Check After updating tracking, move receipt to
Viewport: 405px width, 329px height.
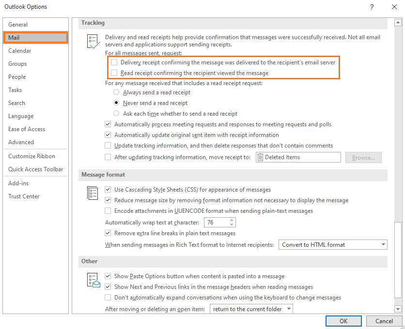108,157
